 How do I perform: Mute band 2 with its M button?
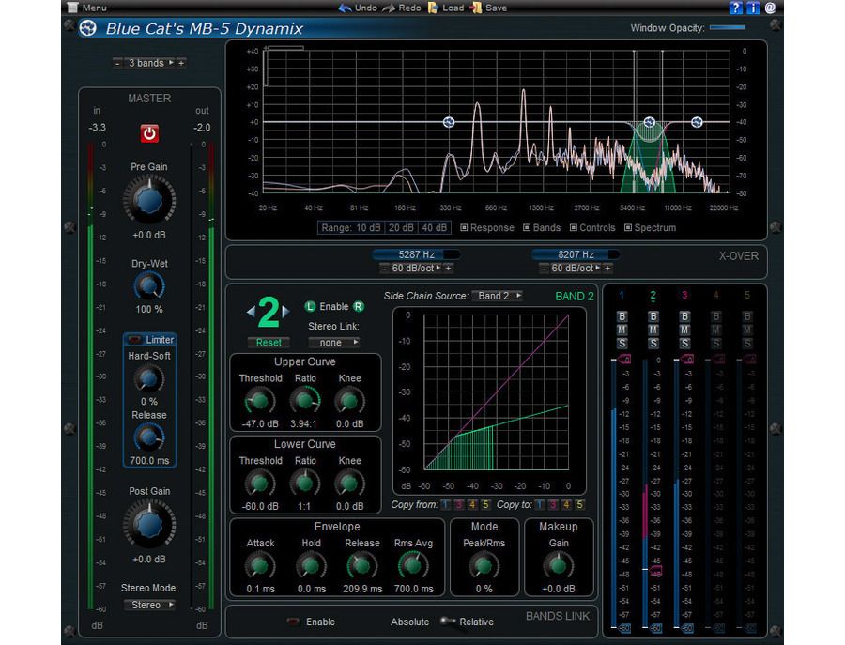point(653,330)
